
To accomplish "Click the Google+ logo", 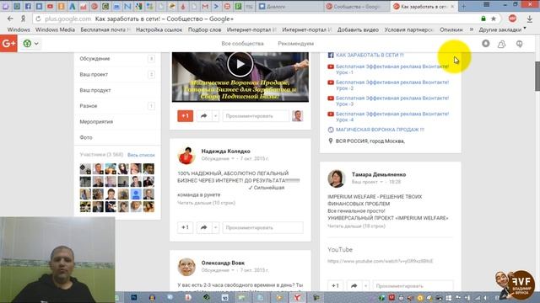I will (8, 44).
